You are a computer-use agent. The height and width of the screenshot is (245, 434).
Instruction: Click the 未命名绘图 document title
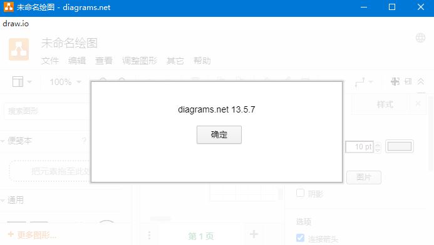(70, 43)
